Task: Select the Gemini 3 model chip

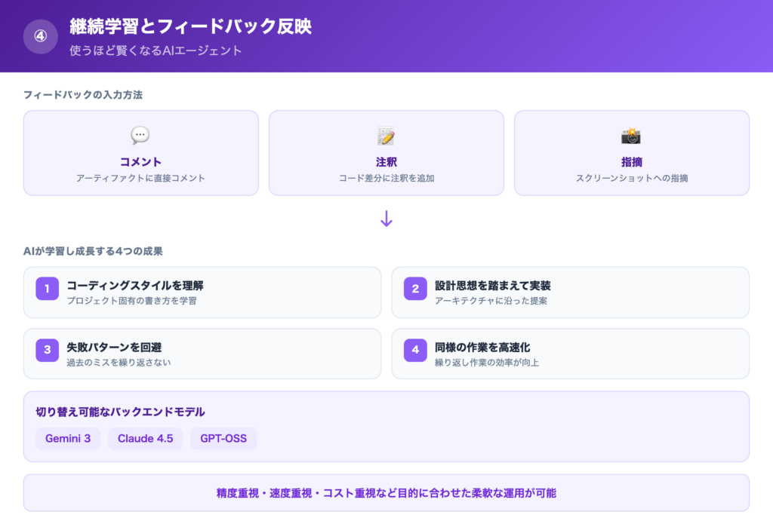Action: click(x=68, y=438)
